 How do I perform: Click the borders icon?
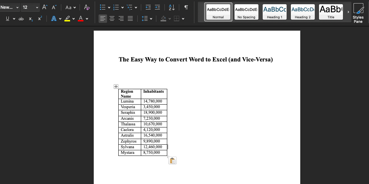(x=176, y=19)
